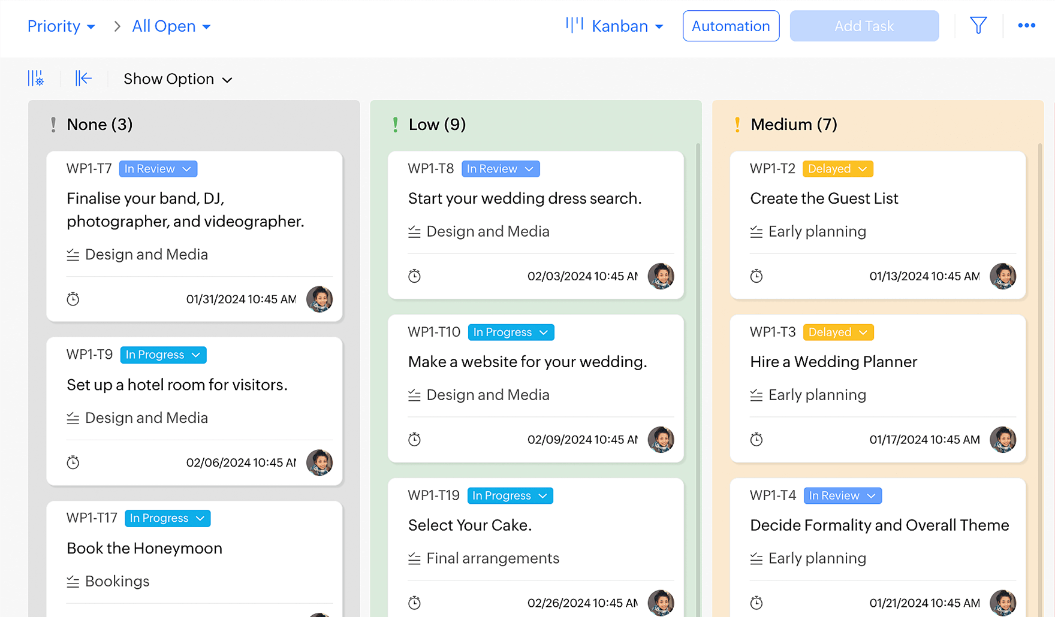Click the filter funnel icon

(978, 26)
